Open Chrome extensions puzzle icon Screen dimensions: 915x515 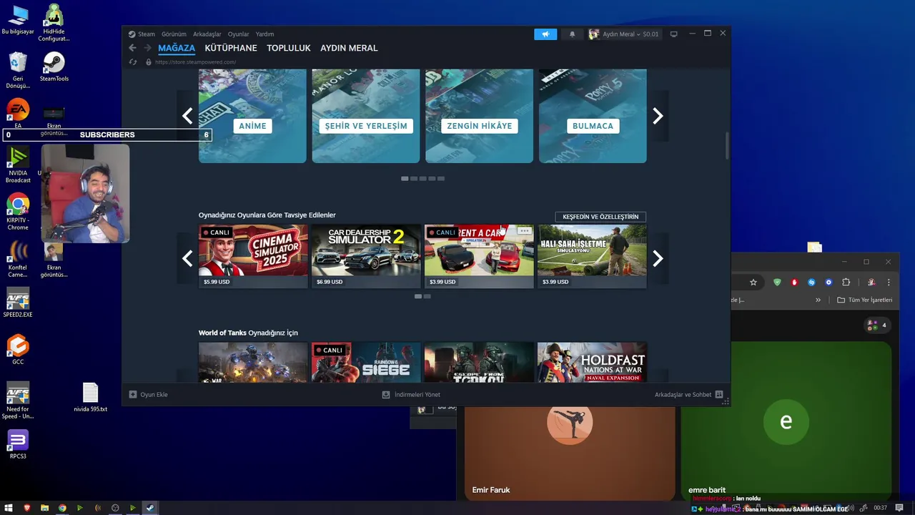coord(846,282)
